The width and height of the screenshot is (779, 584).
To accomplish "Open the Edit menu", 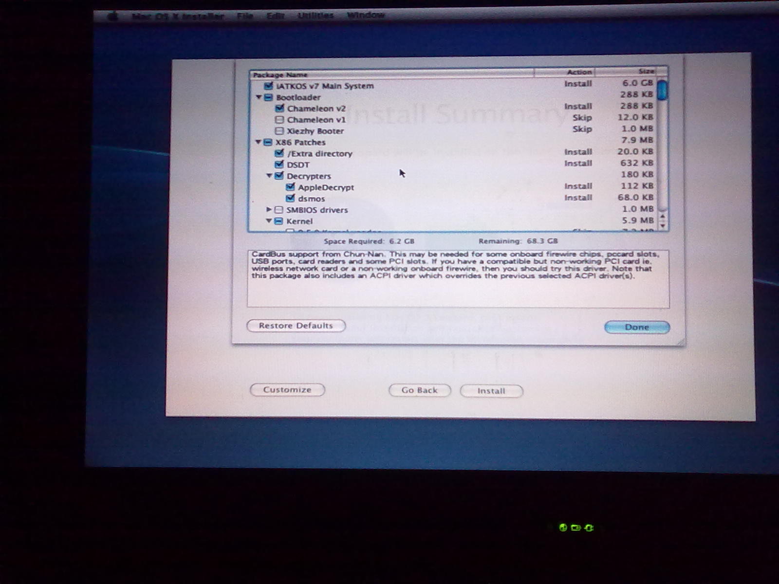I will coord(275,16).
